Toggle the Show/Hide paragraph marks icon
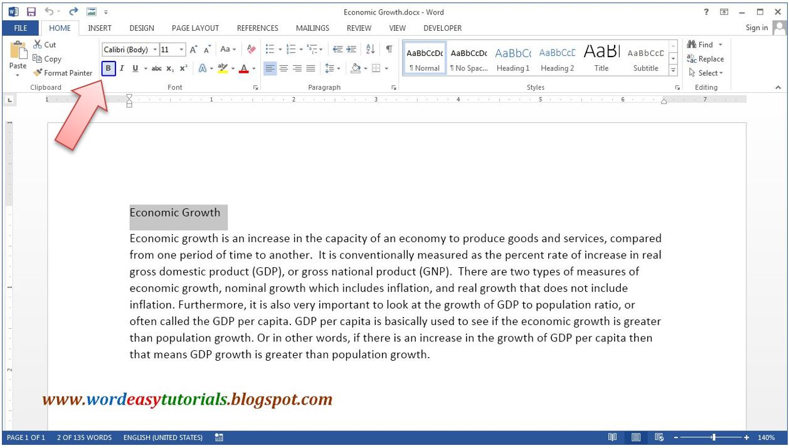The width and height of the screenshot is (789, 448). (x=389, y=49)
